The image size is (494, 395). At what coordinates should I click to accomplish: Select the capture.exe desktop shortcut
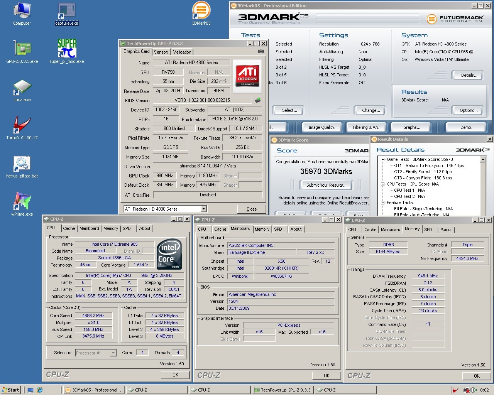coord(67,14)
